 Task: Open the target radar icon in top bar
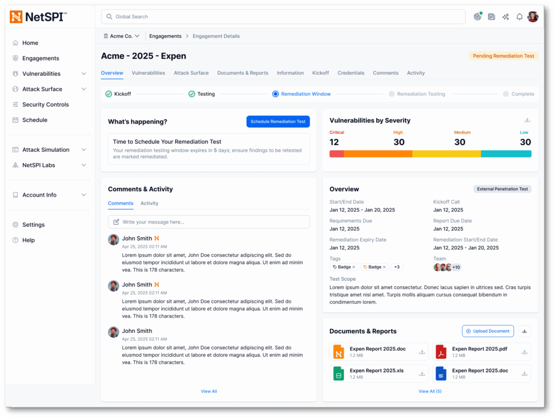tap(477, 17)
